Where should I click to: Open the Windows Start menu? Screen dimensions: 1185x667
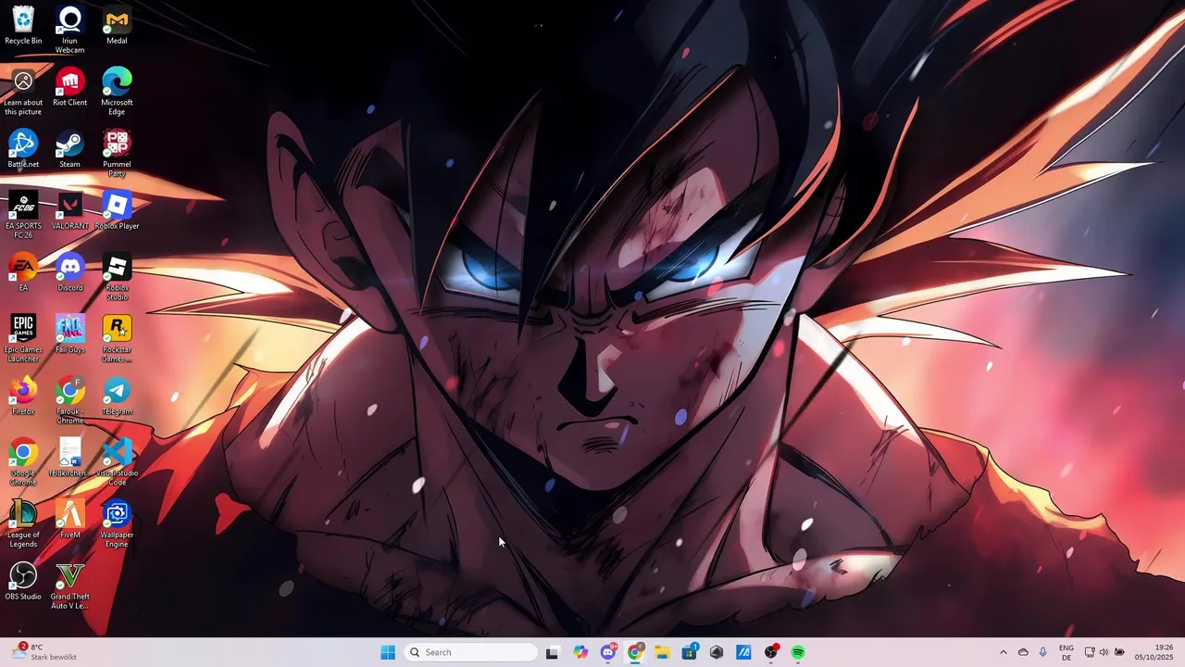(388, 652)
